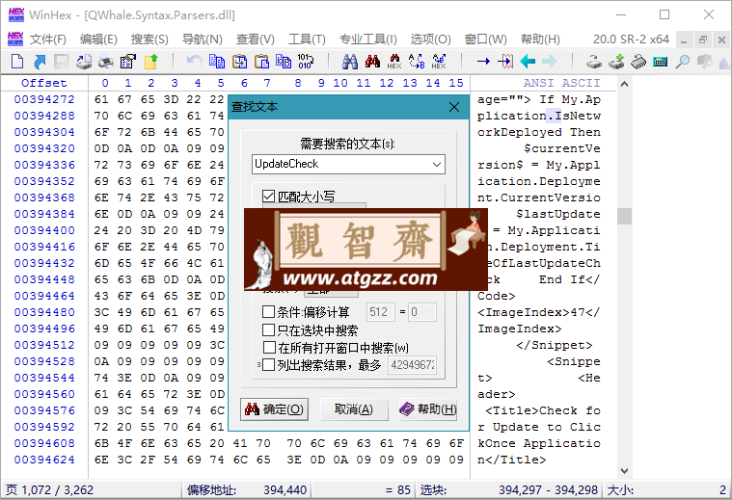Click the Paste clipboard toolbar icon
This screenshot has width=732, height=500.
tap(261, 61)
